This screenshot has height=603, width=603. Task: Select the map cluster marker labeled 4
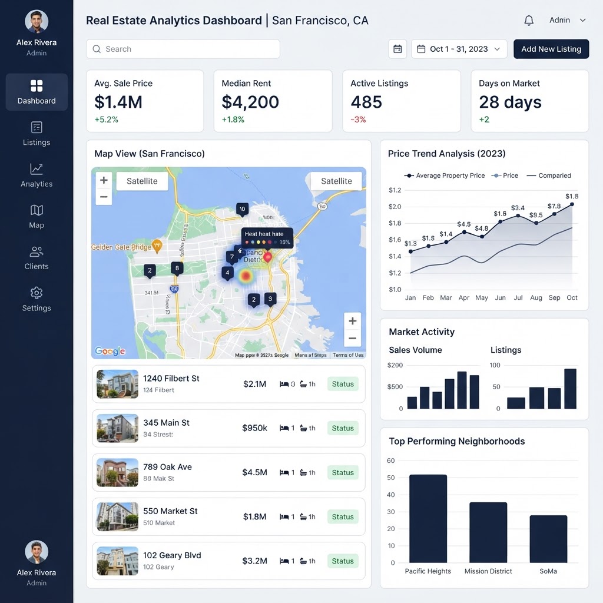pos(228,273)
